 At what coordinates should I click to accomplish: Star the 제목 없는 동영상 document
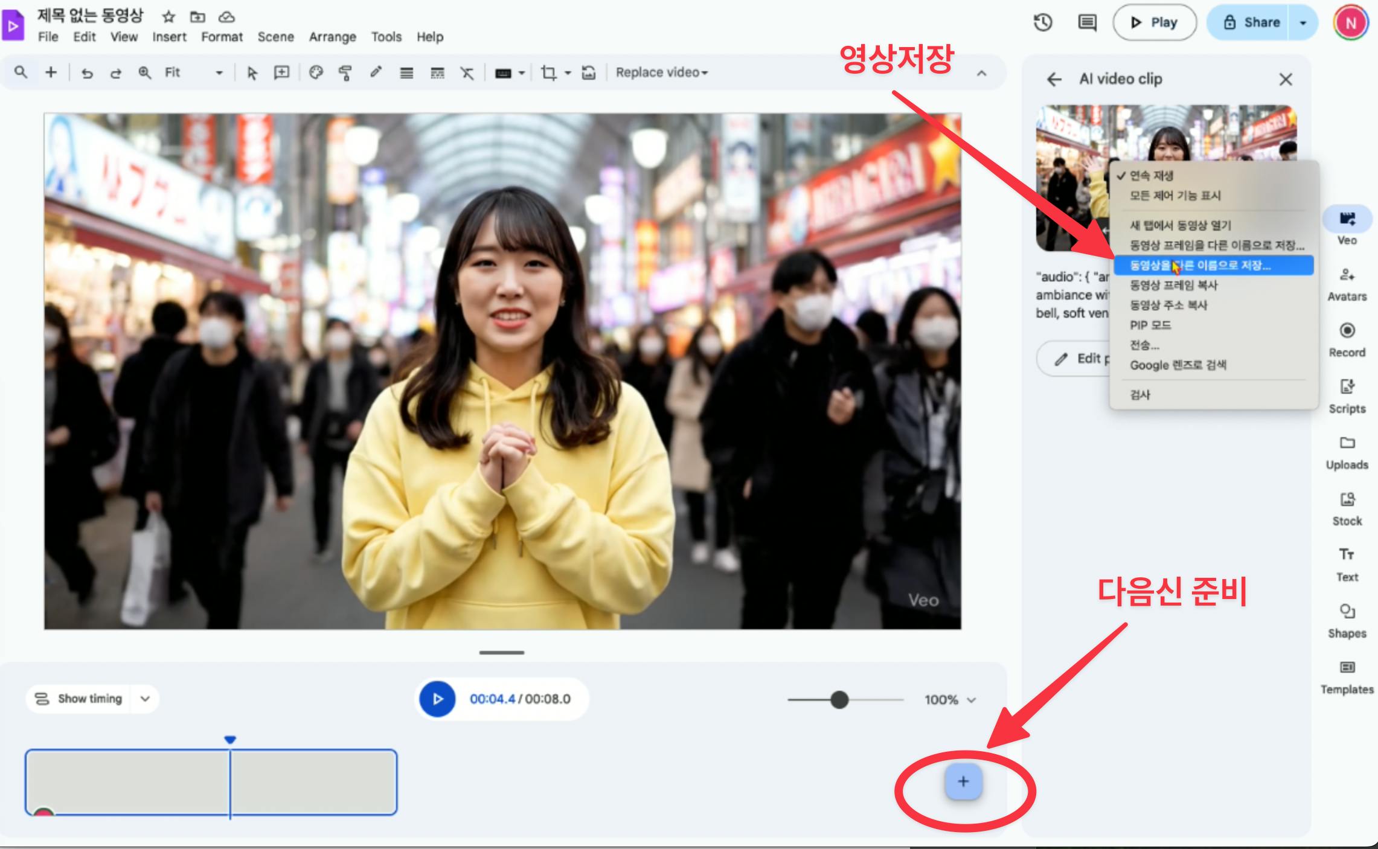[x=168, y=16]
